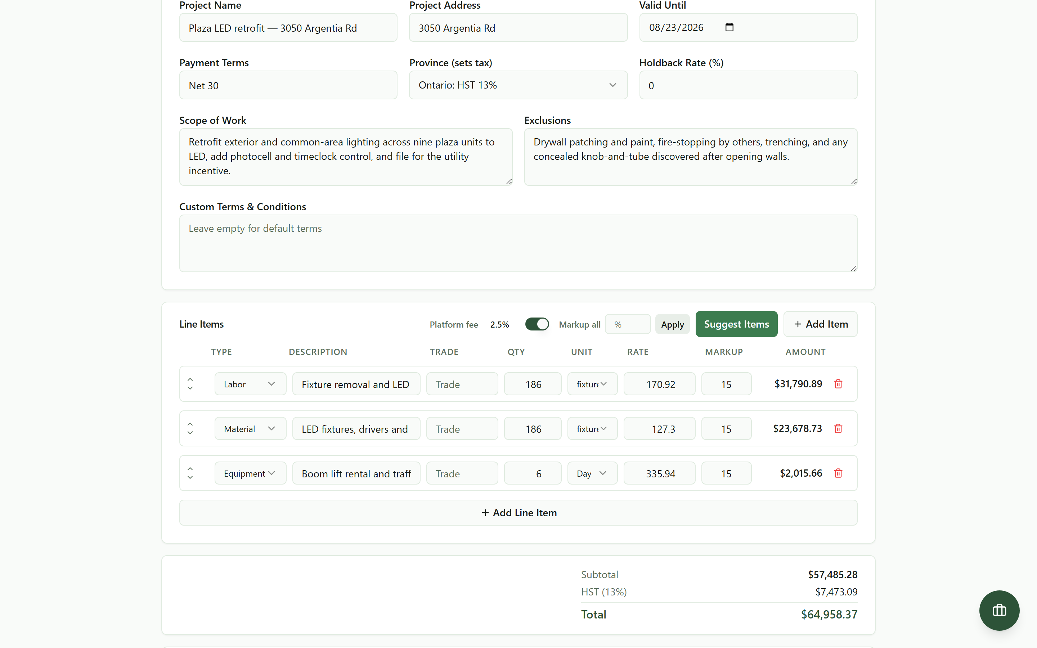The width and height of the screenshot is (1037, 648).
Task: Toggle the Platform fee switch
Action: point(537,324)
